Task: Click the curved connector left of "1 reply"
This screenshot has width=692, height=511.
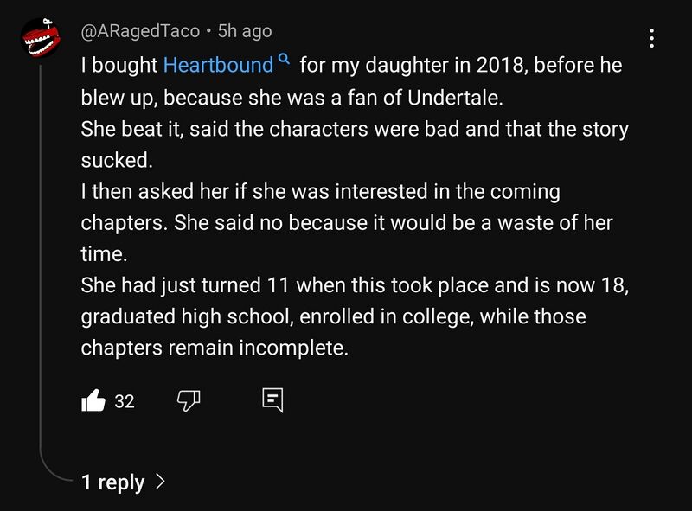Action: point(52,471)
